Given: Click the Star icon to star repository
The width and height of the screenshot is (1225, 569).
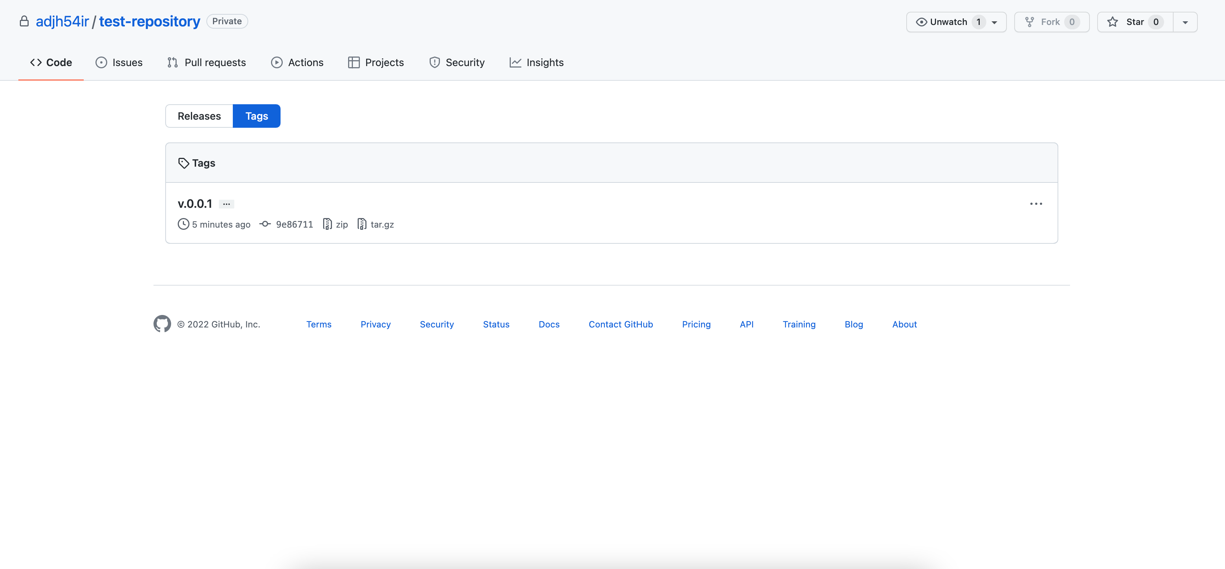Looking at the screenshot, I should (x=1112, y=22).
